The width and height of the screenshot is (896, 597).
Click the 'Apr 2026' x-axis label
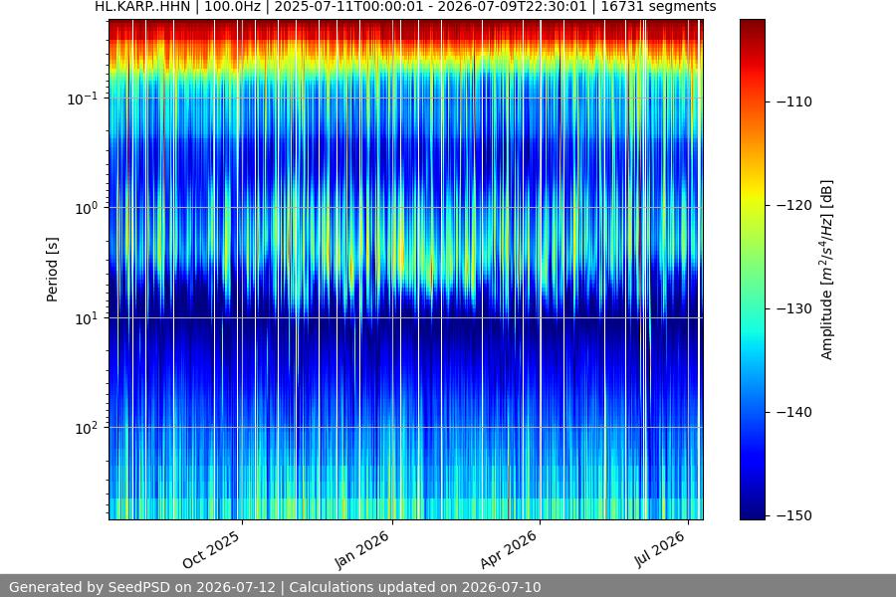click(509, 549)
